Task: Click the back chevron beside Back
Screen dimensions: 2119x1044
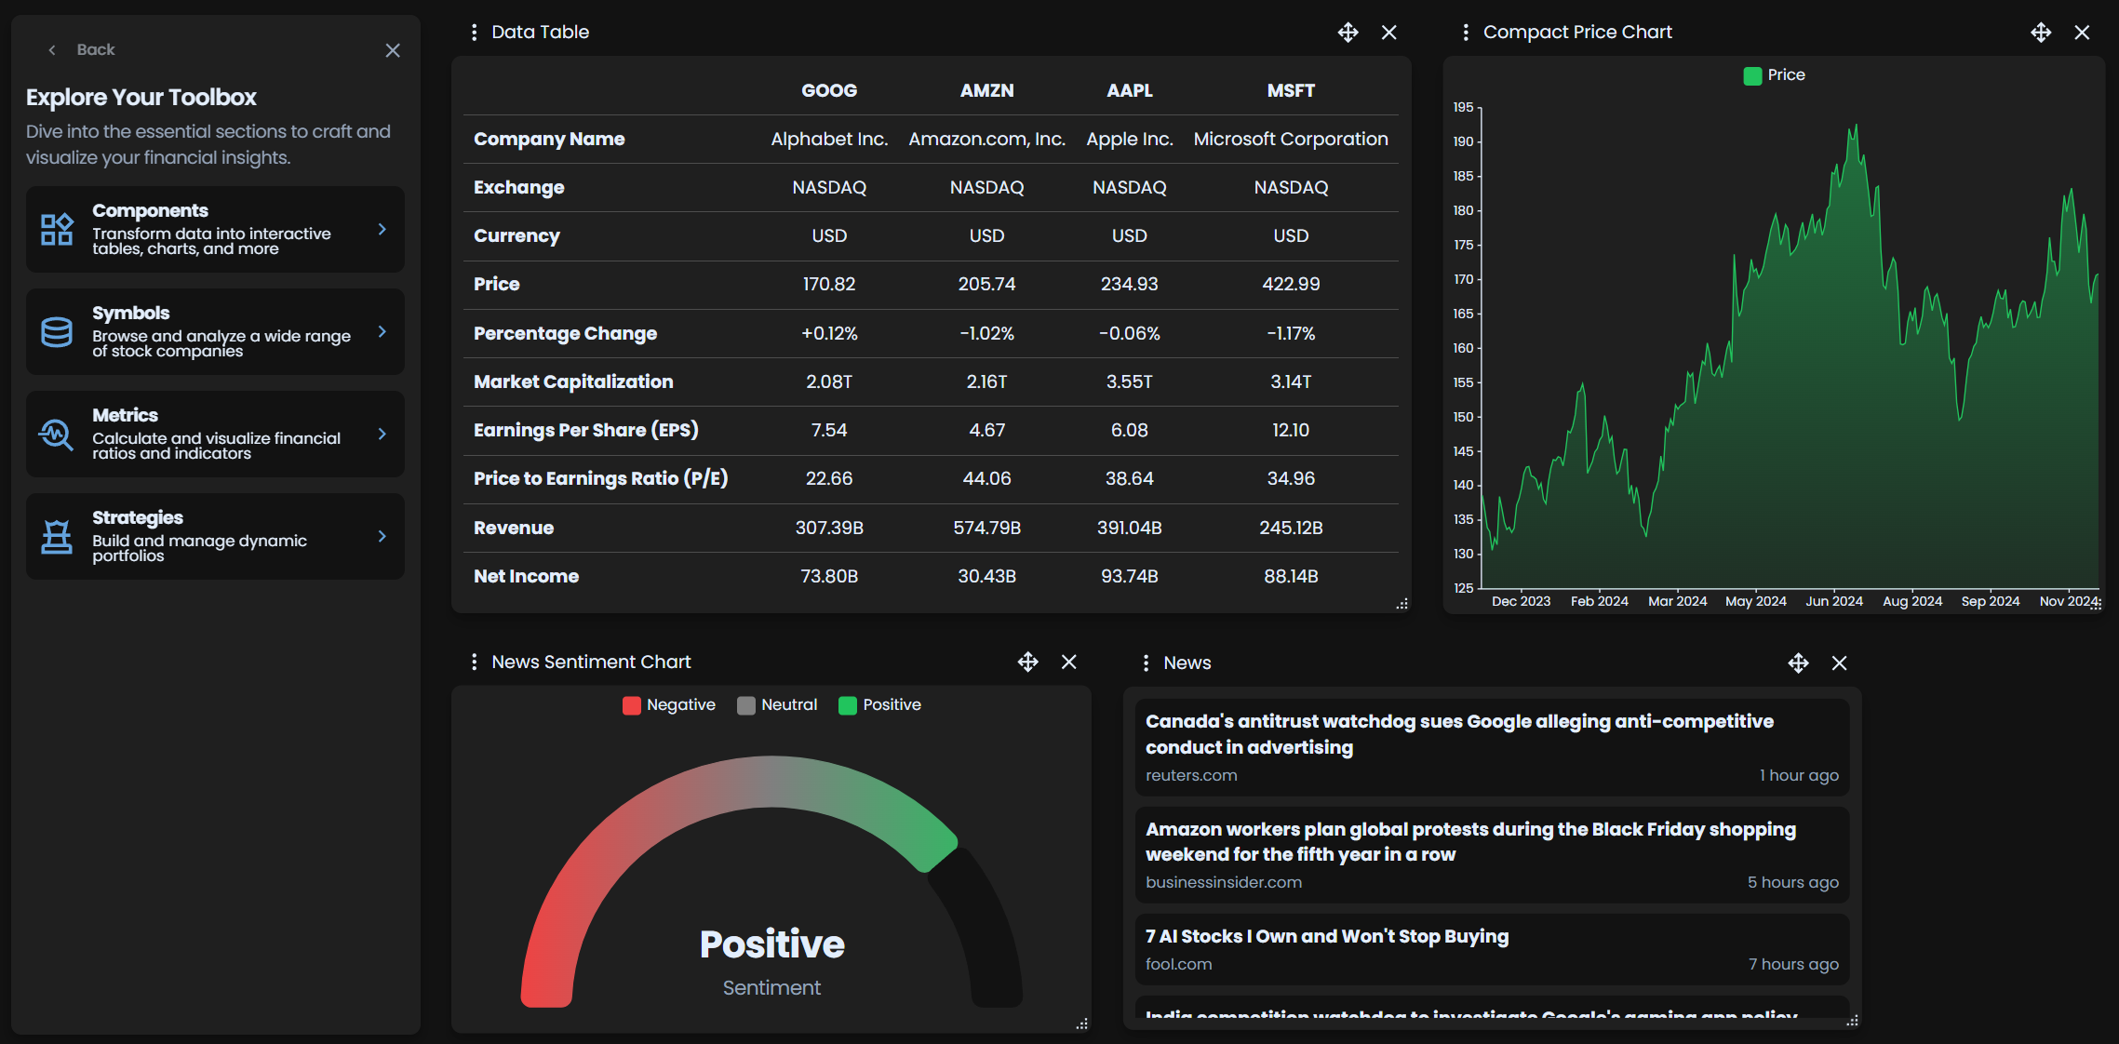Action: 52,50
